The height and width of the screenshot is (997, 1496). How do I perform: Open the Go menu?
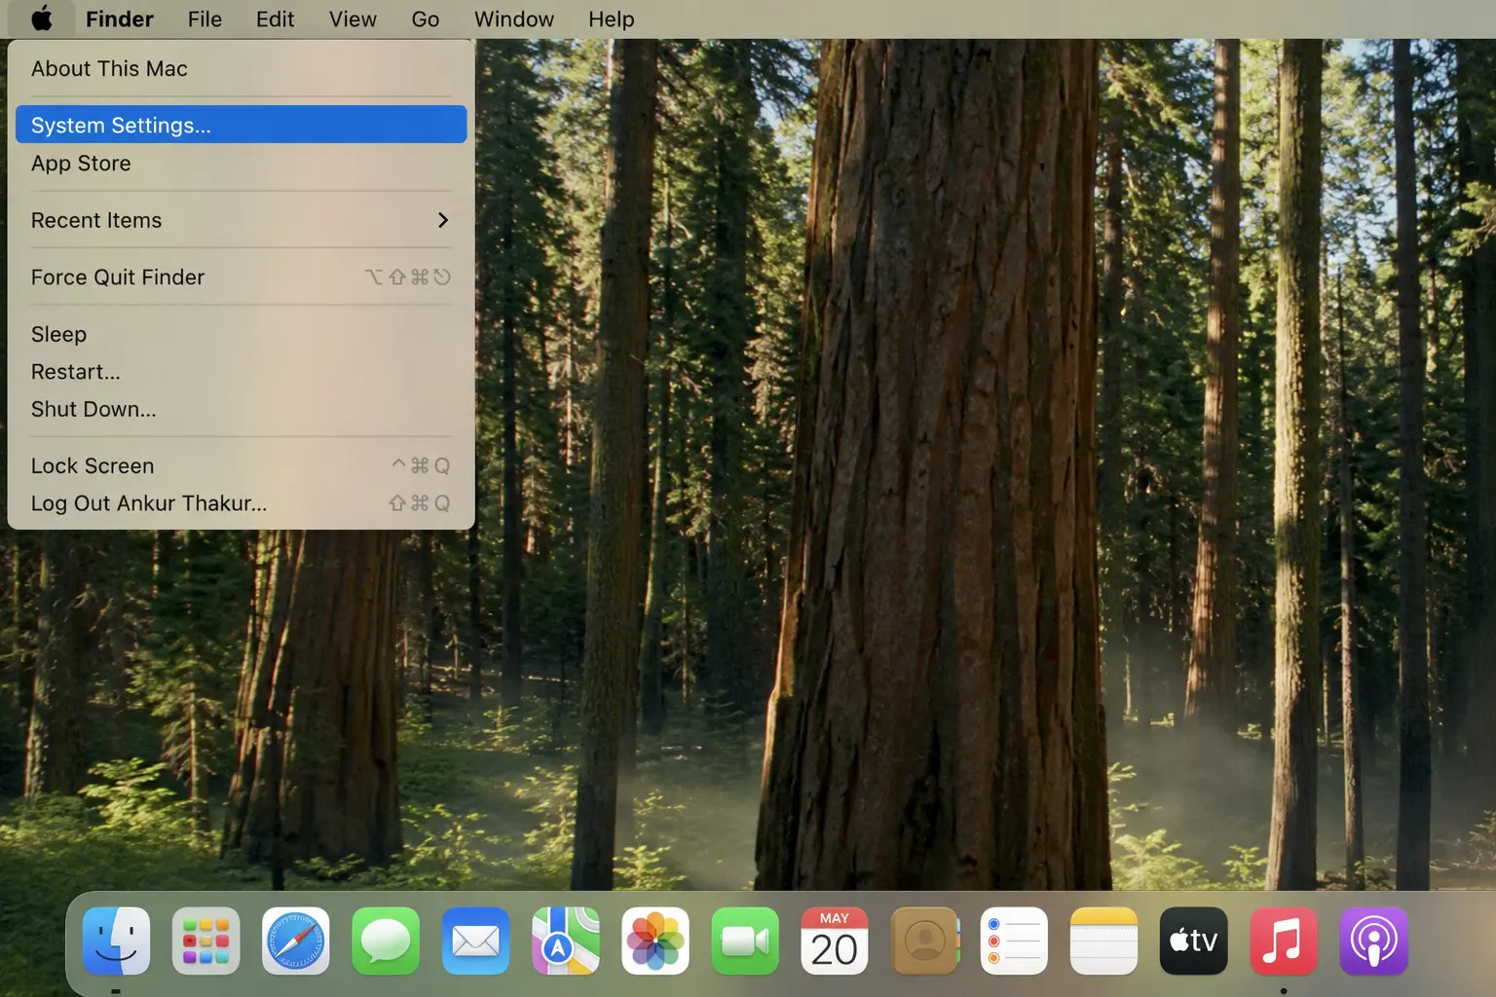tap(425, 18)
